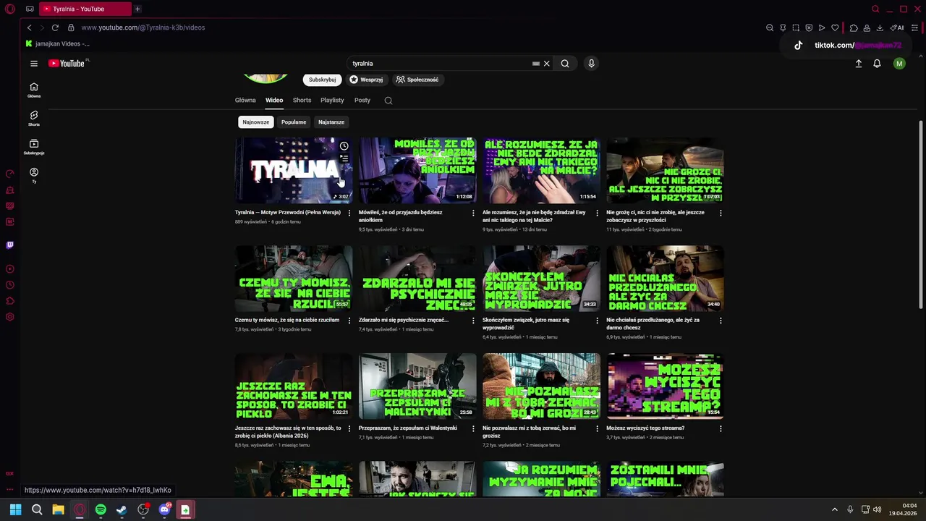Switch to Główna channel tab
The image size is (926, 521).
coord(245,101)
